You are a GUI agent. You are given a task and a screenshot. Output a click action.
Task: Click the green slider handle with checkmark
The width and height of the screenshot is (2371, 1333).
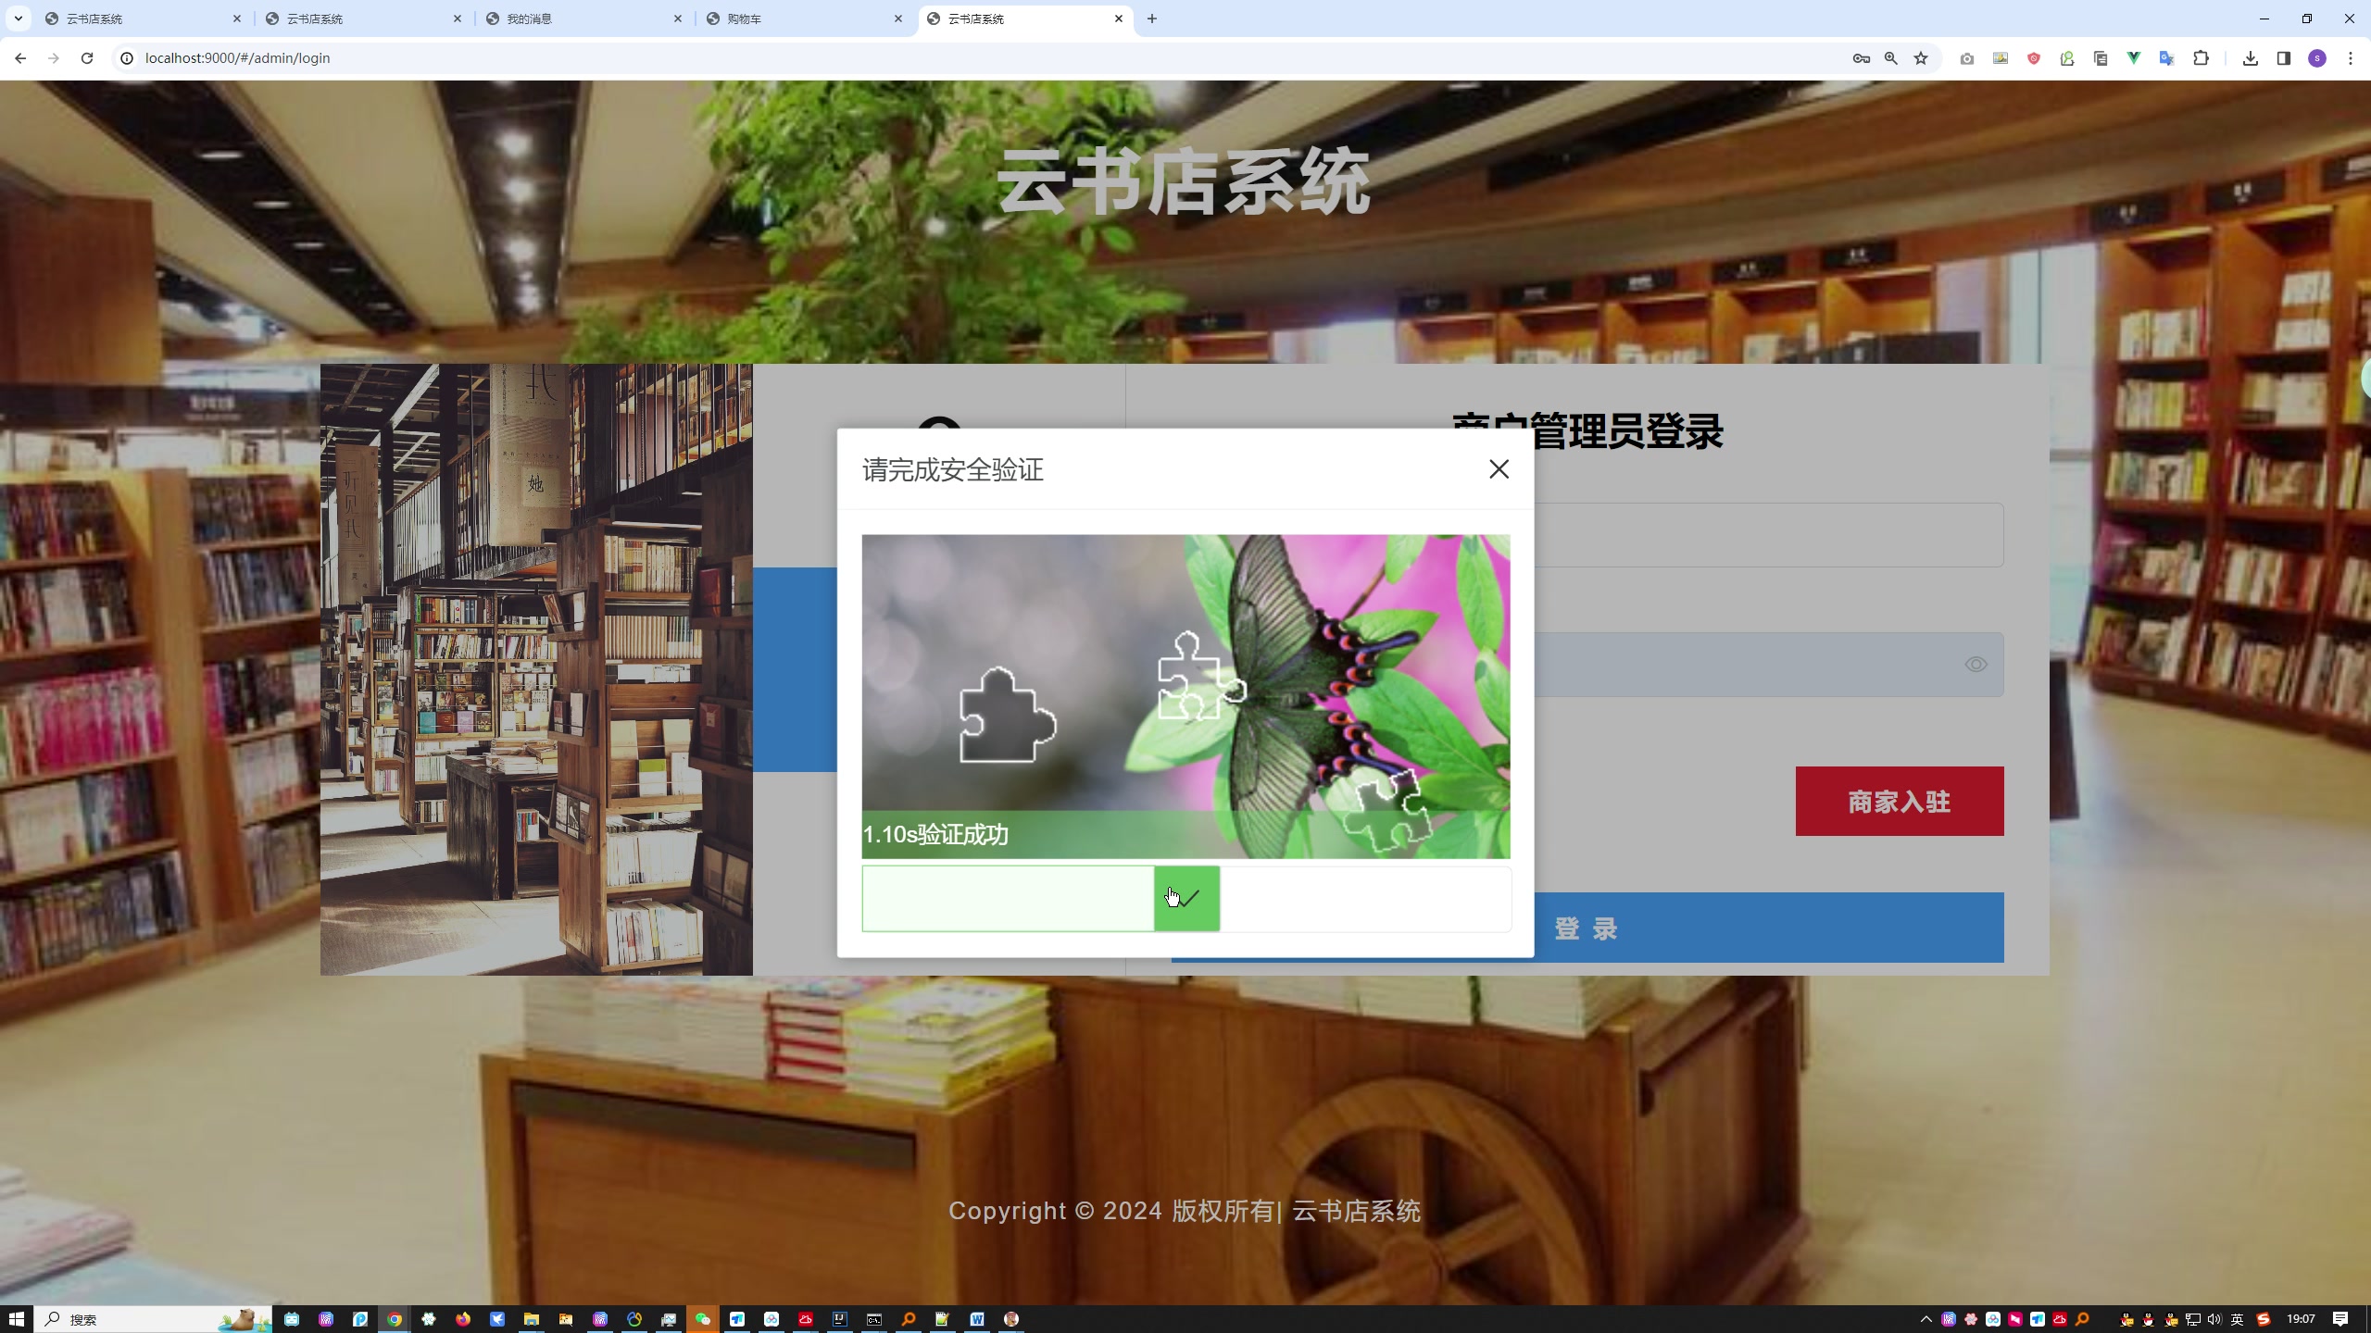(1186, 898)
